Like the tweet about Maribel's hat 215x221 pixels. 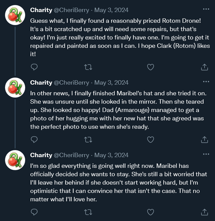pos(151,139)
